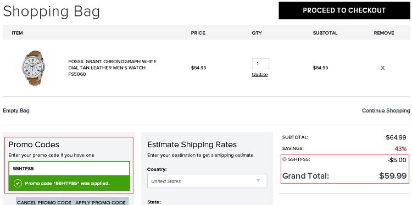Image resolution: width=412 pixels, height=205 pixels.
Task: Click the summary Subtotal $64.99 value
Action: (x=396, y=137)
